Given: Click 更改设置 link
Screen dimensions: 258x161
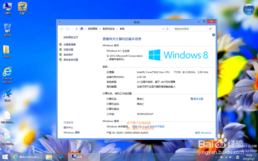Looking at the screenshot, I should [198, 99].
